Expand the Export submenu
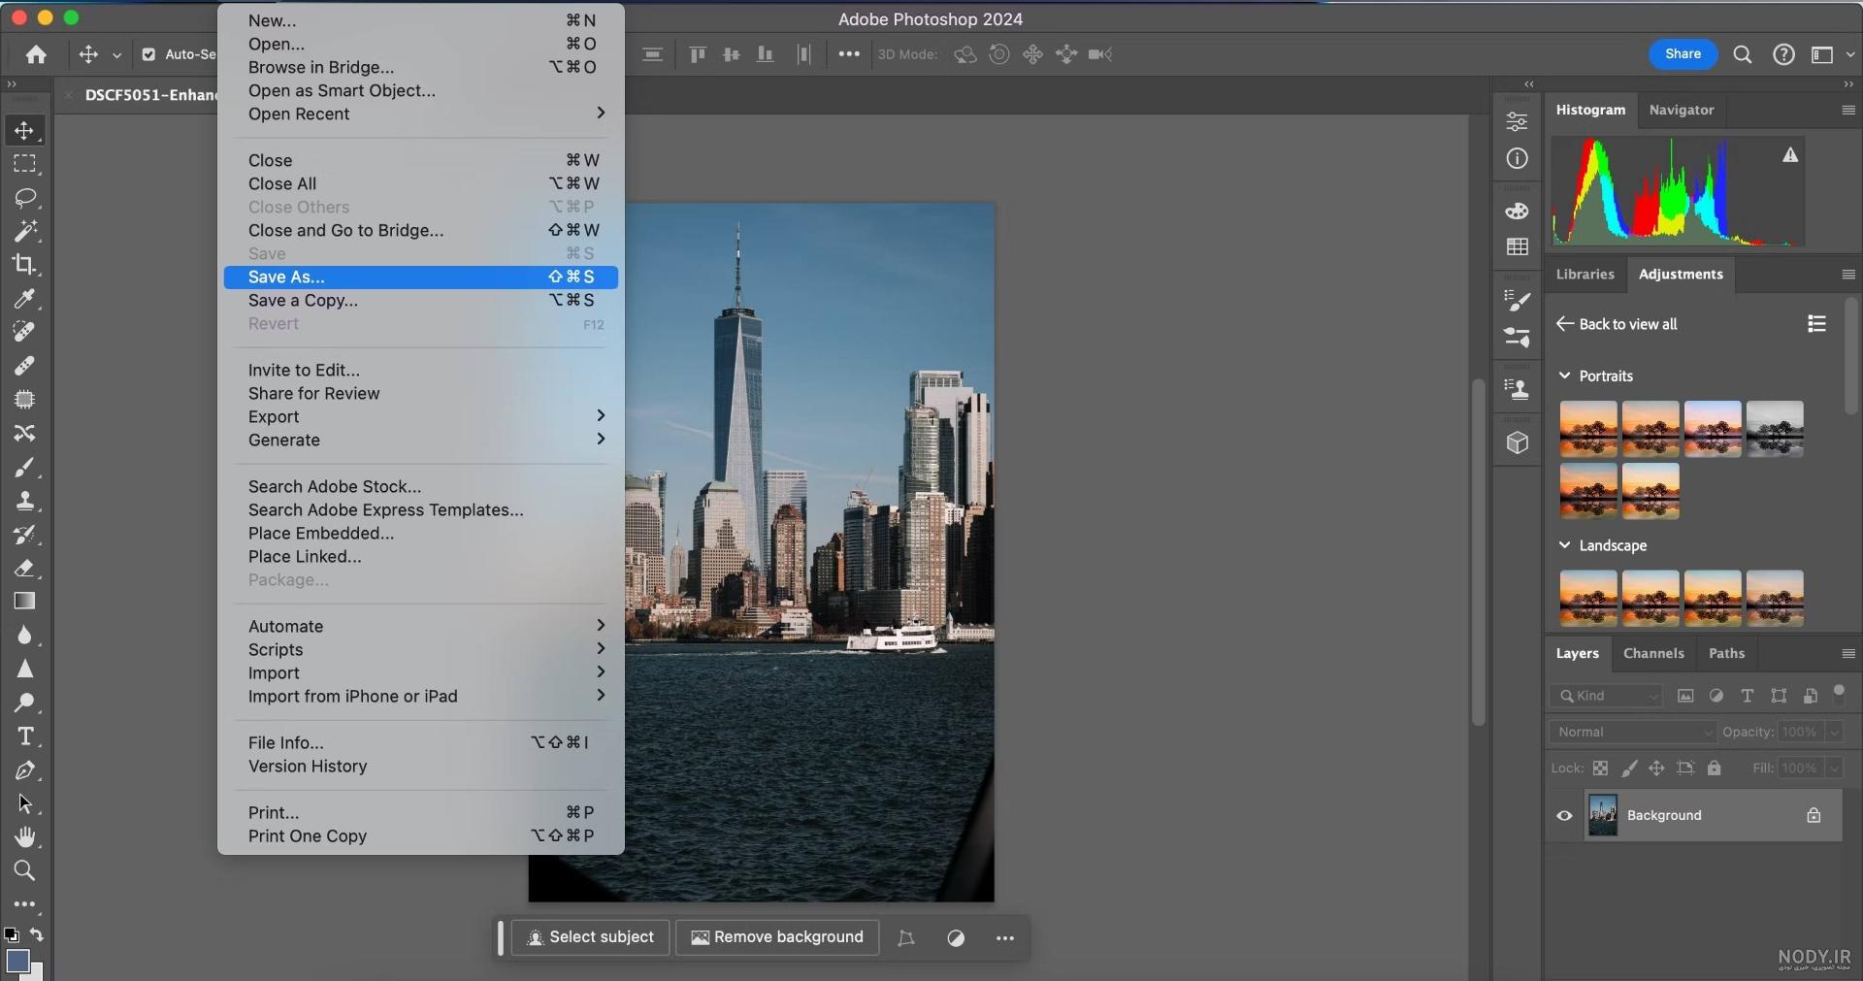1863x981 pixels. [x=421, y=416]
